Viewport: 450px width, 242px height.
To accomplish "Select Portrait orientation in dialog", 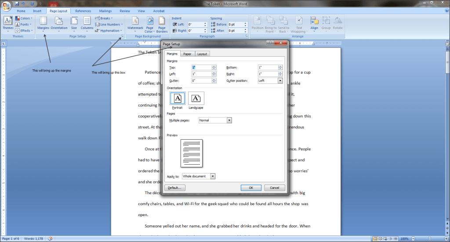I will click(x=177, y=99).
